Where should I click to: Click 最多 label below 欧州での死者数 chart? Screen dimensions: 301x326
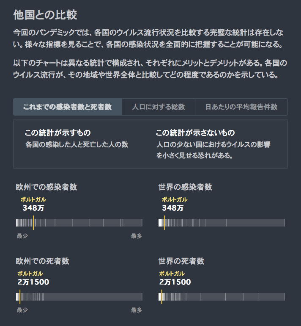pos(136,310)
